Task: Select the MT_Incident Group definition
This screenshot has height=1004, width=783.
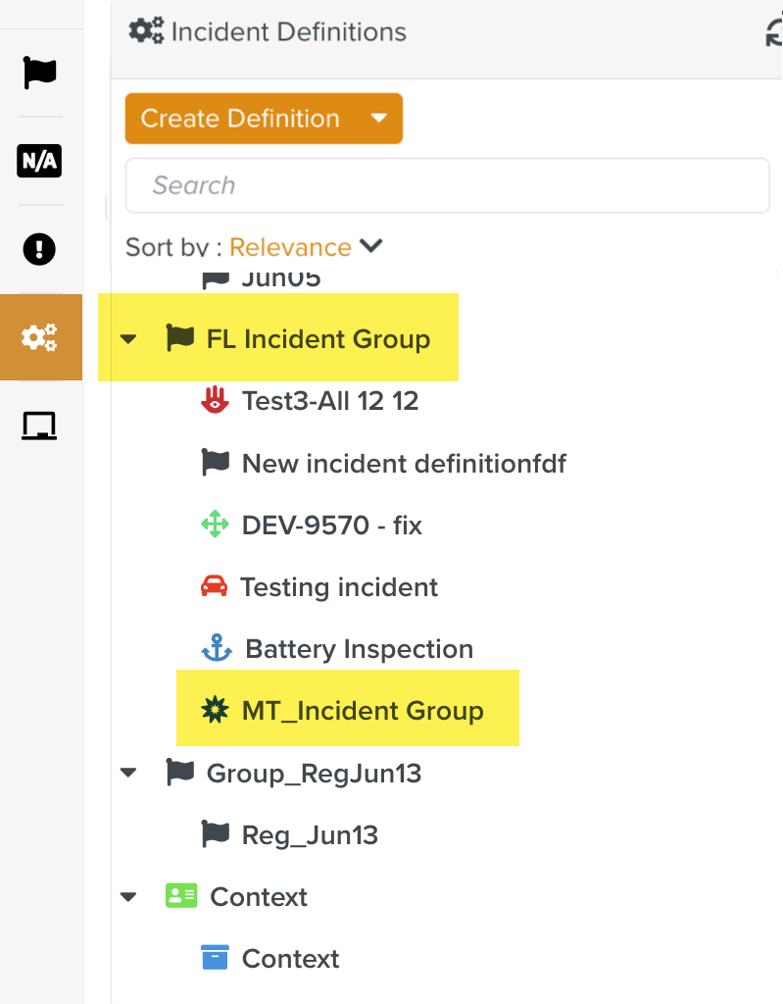Action: (x=363, y=711)
